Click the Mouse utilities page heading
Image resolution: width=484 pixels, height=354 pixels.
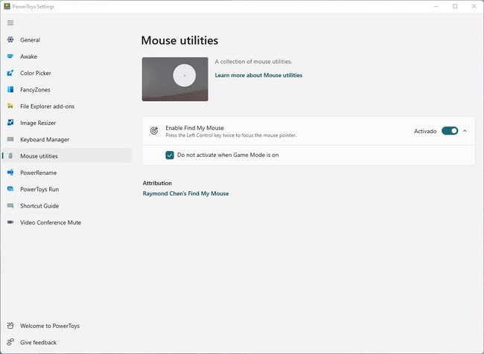(x=179, y=40)
